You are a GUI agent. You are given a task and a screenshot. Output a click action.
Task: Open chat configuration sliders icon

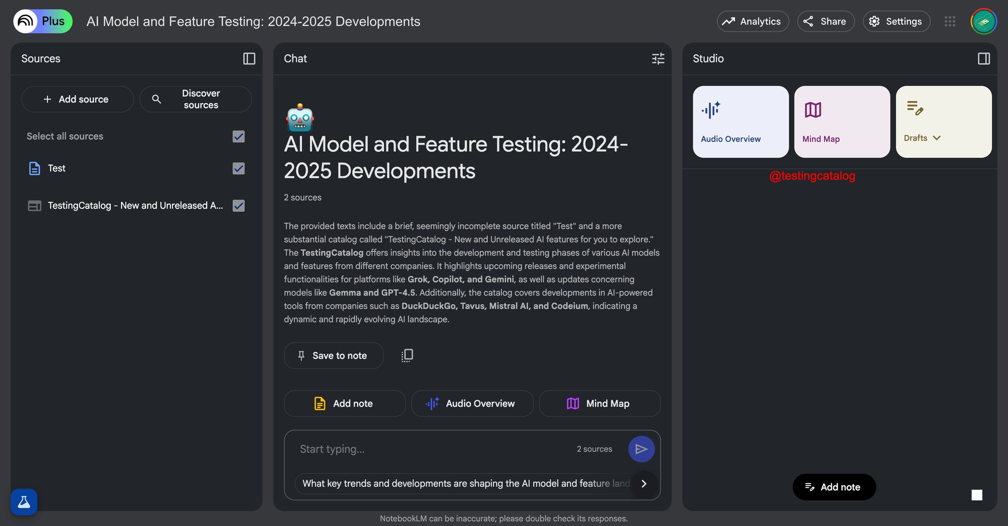(x=658, y=58)
